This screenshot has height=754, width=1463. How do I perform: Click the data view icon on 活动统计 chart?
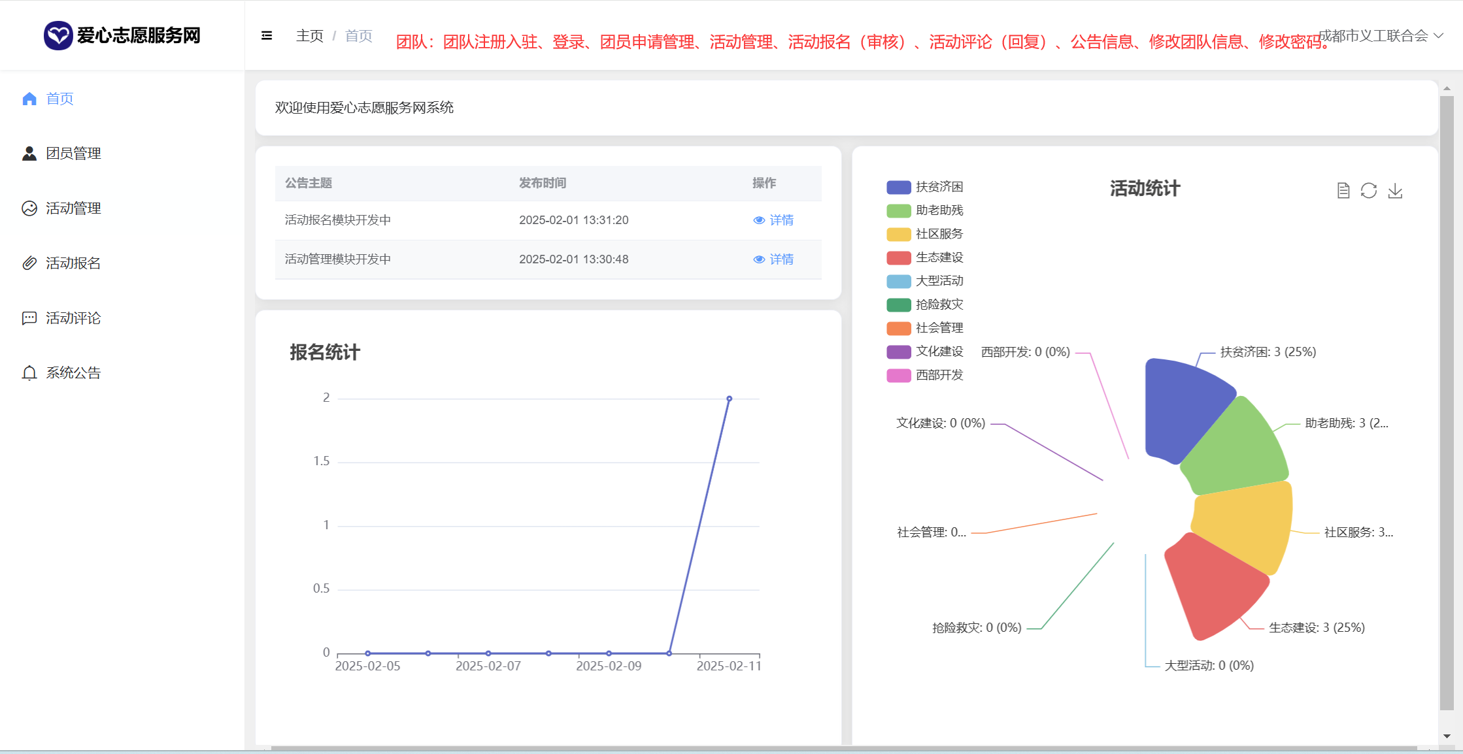click(x=1343, y=191)
